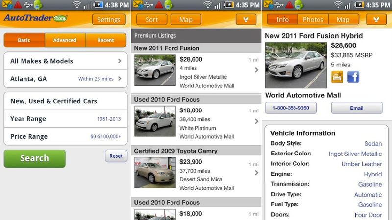The height and width of the screenshot is (220, 392).
Task: Open Used 2010 Ford Focus 38,400 miles thumbnail
Action: point(155,121)
